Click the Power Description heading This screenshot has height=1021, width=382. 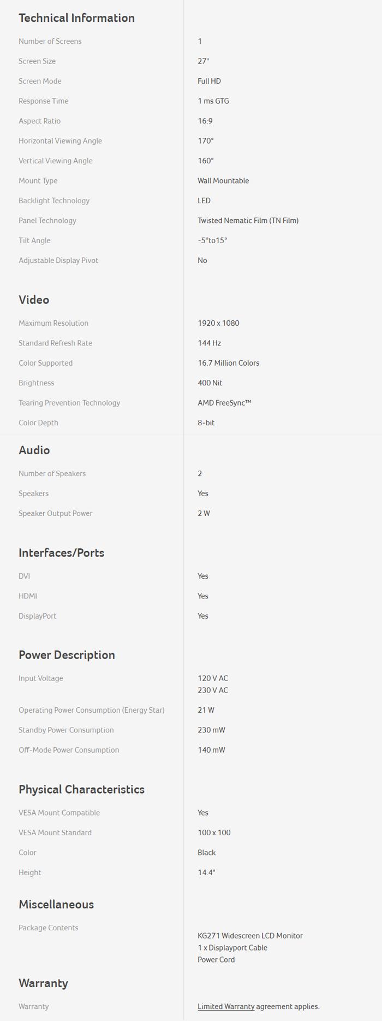(67, 655)
